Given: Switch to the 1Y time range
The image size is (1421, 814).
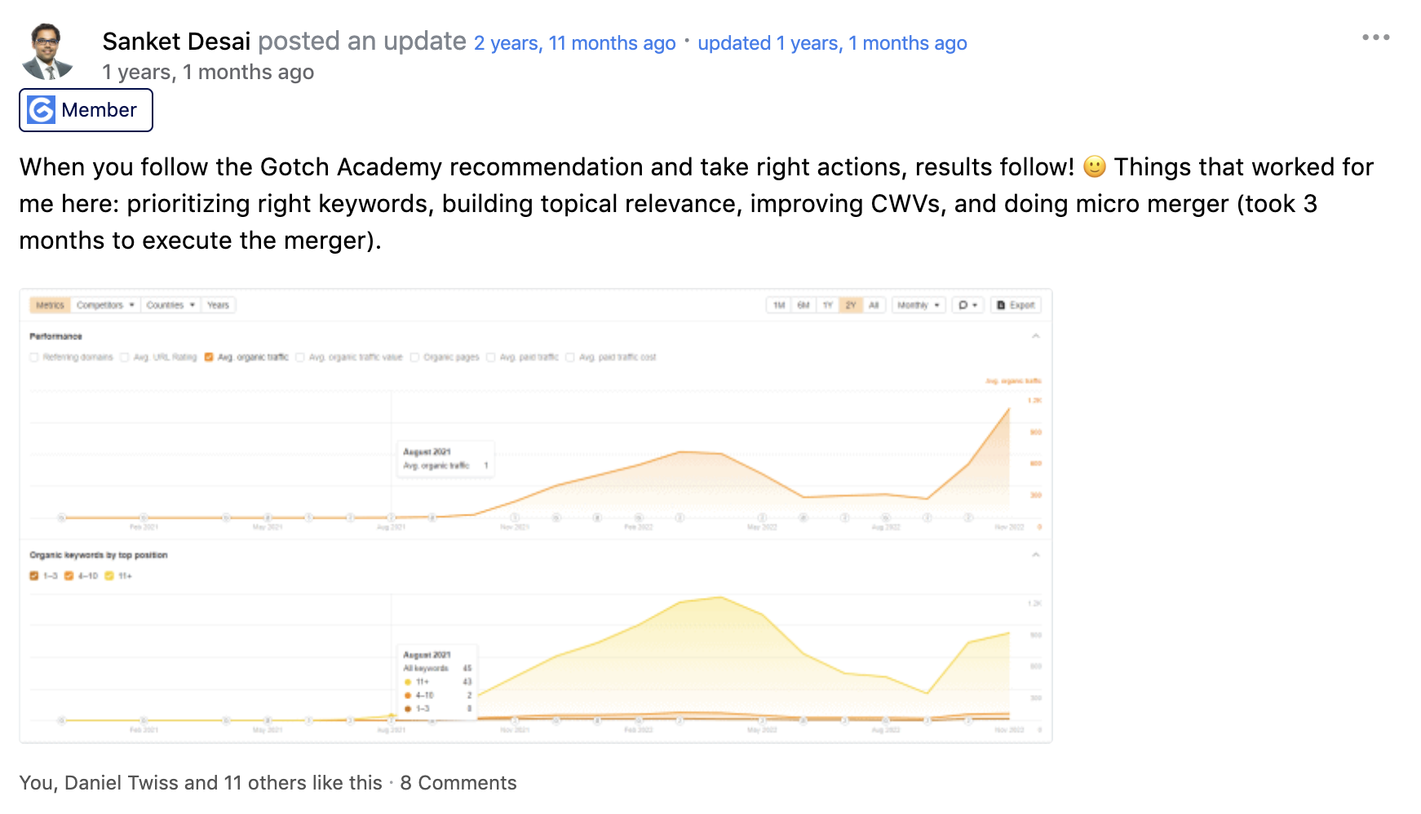Looking at the screenshot, I should pos(827,305).
